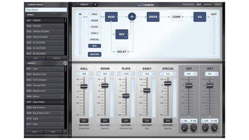This screenshot has width=249, height=140.
Task: Mute the EARLY channel
Action: (x=153, y=74)
